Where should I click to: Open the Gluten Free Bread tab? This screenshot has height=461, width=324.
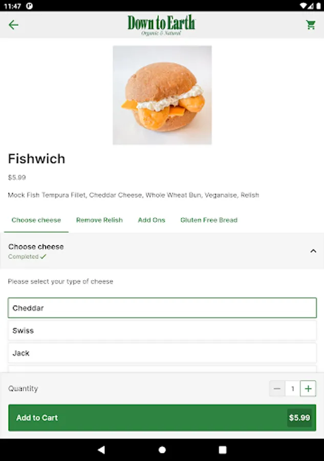click(x=209, y=220)
